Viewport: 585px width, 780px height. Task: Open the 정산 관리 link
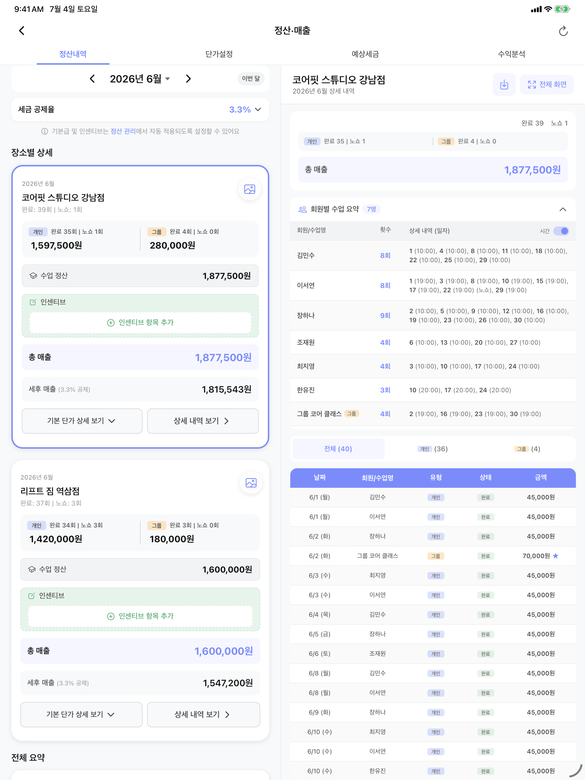point(123,131)
